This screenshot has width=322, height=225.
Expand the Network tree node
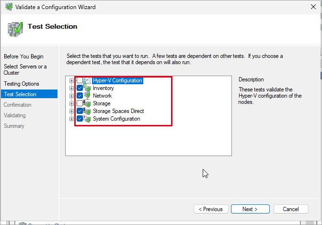coord(71,96)
